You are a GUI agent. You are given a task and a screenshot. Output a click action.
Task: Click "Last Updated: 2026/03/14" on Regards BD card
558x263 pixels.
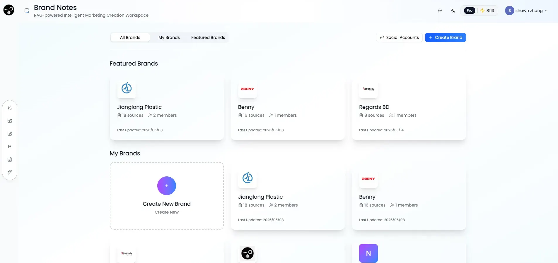(381, 130)
